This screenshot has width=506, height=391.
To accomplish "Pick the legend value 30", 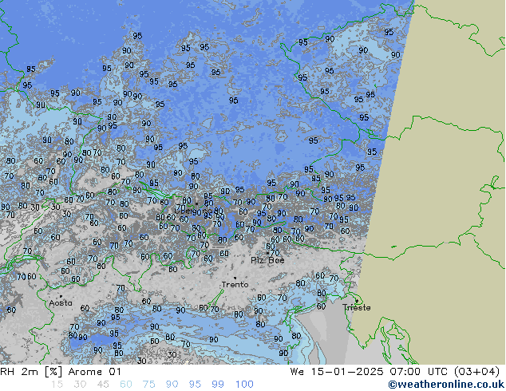I will (x=80, y=385).
